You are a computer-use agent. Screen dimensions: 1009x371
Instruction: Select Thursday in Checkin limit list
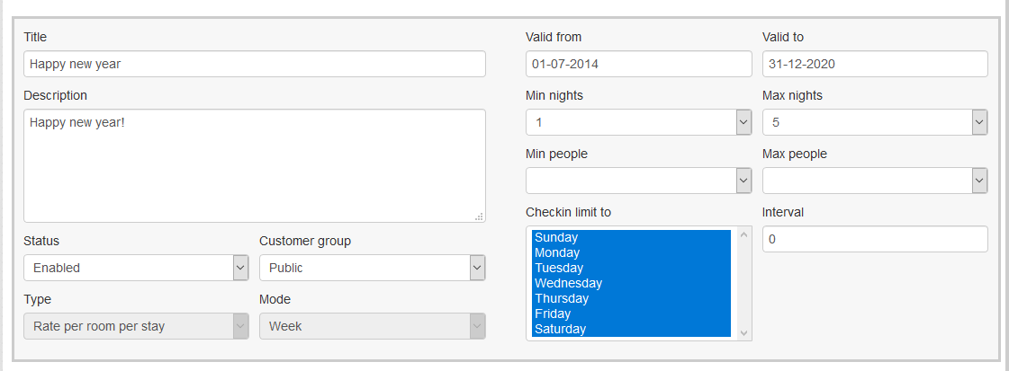pyautogui.click(x=630, y=298)
